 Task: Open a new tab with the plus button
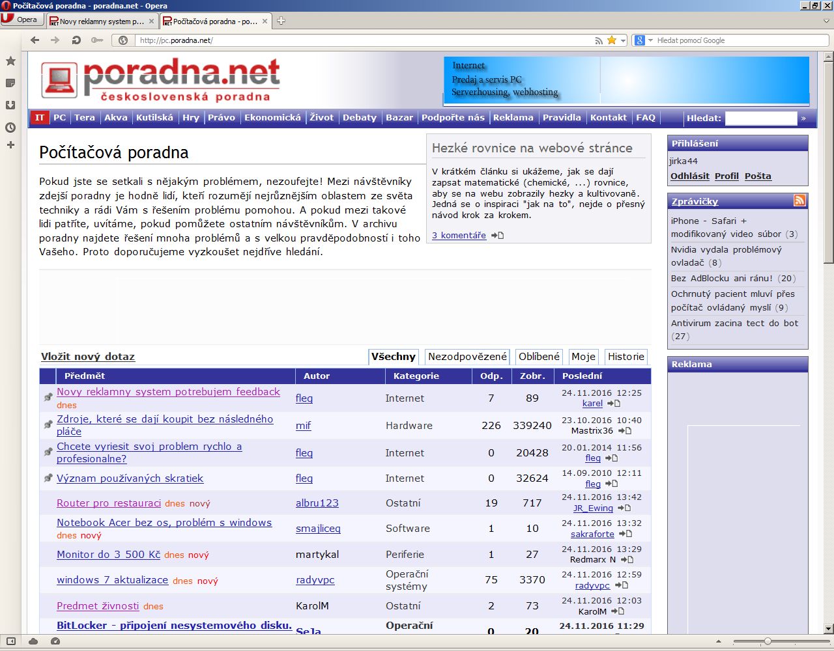click(281, 21)
